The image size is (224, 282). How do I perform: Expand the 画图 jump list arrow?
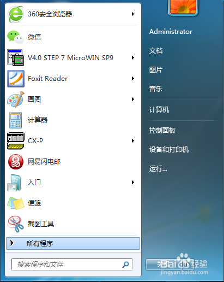[133, 99]
